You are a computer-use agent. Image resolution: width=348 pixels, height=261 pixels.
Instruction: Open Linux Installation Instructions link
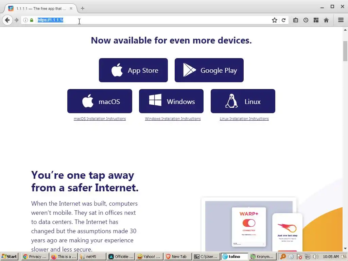[x=244, y=119]
